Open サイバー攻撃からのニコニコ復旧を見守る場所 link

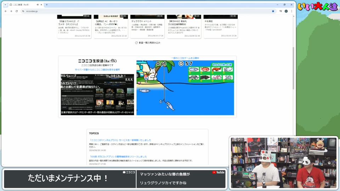[x=97, y=70]
